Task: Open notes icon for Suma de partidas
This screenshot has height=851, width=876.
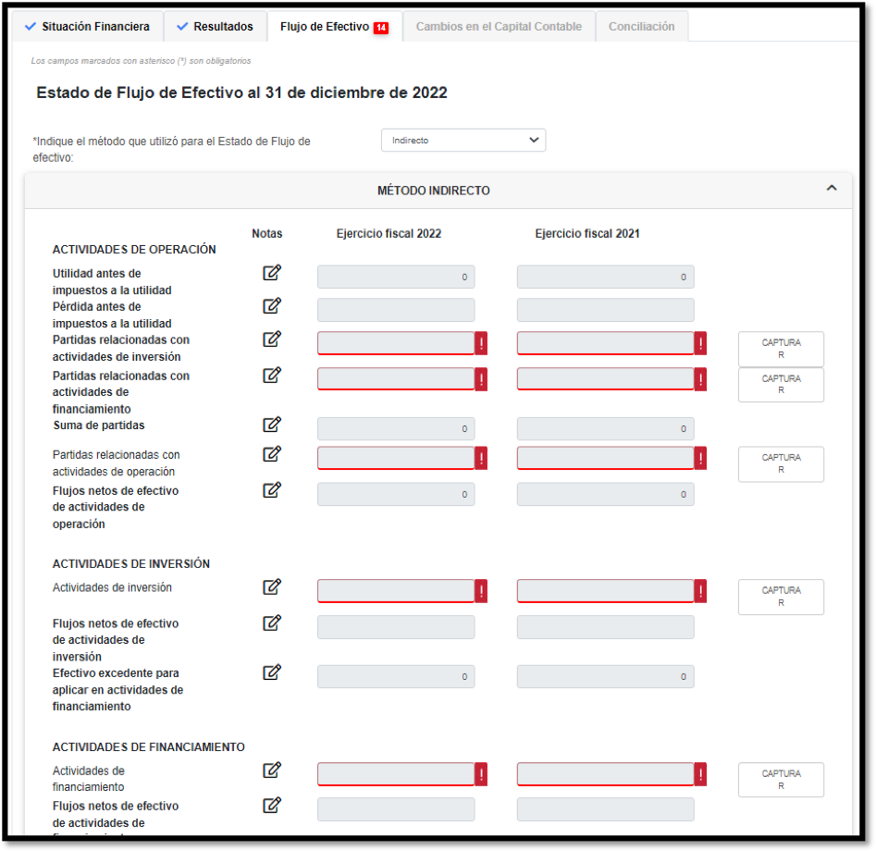Action: [272, 425]
